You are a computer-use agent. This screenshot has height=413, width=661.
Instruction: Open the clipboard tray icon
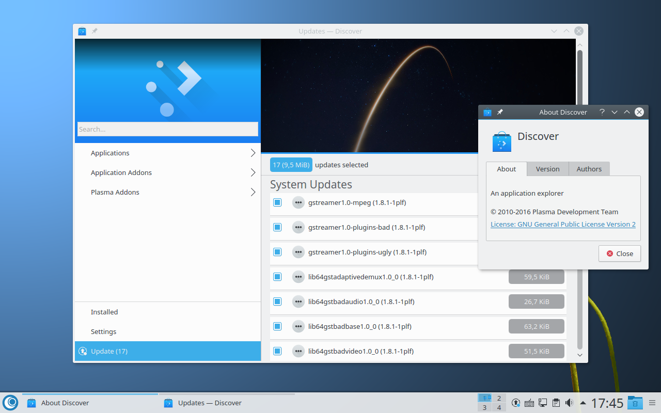(x=556, y=403)
